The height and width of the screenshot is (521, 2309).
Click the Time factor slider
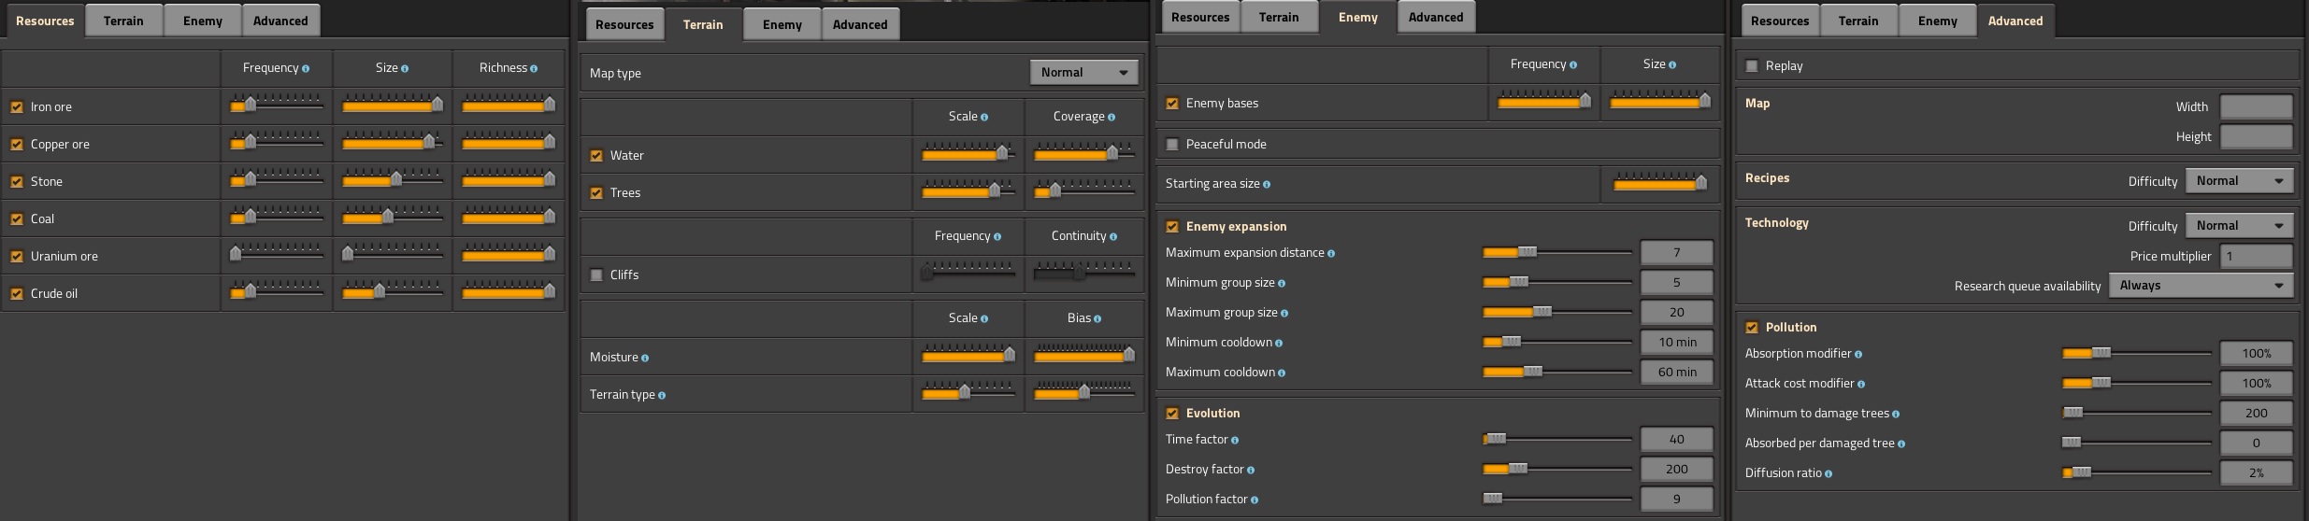pyautogui.click(x=1557, y=439)
